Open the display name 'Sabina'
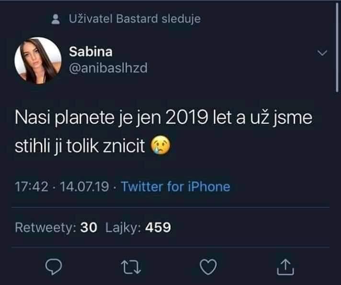 tap(91, 52)
